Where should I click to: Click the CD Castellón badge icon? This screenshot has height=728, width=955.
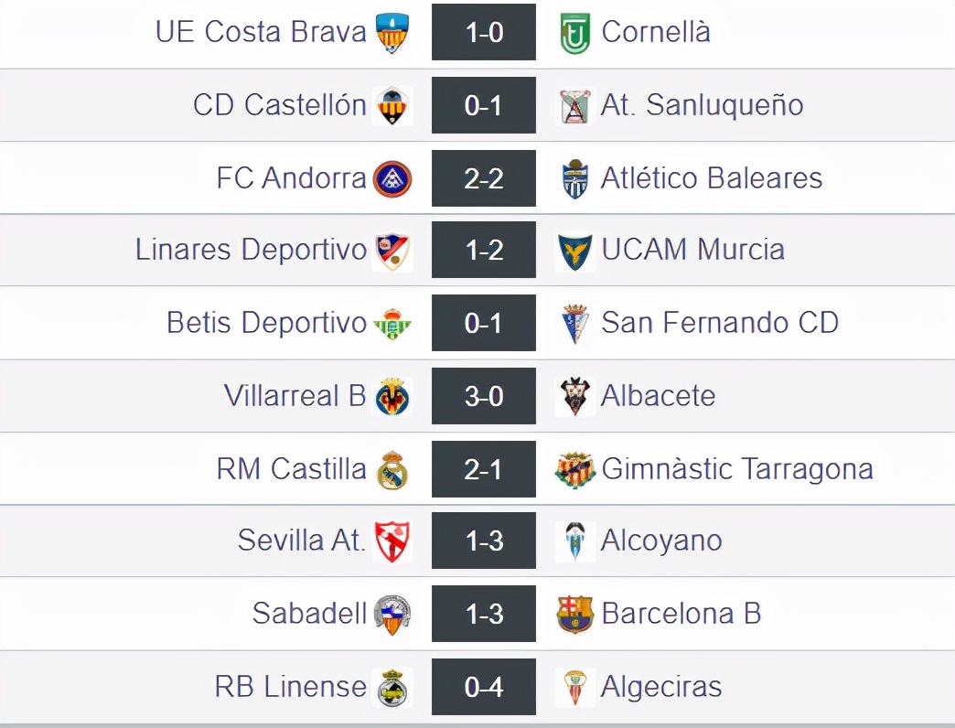tap(392, 105)
